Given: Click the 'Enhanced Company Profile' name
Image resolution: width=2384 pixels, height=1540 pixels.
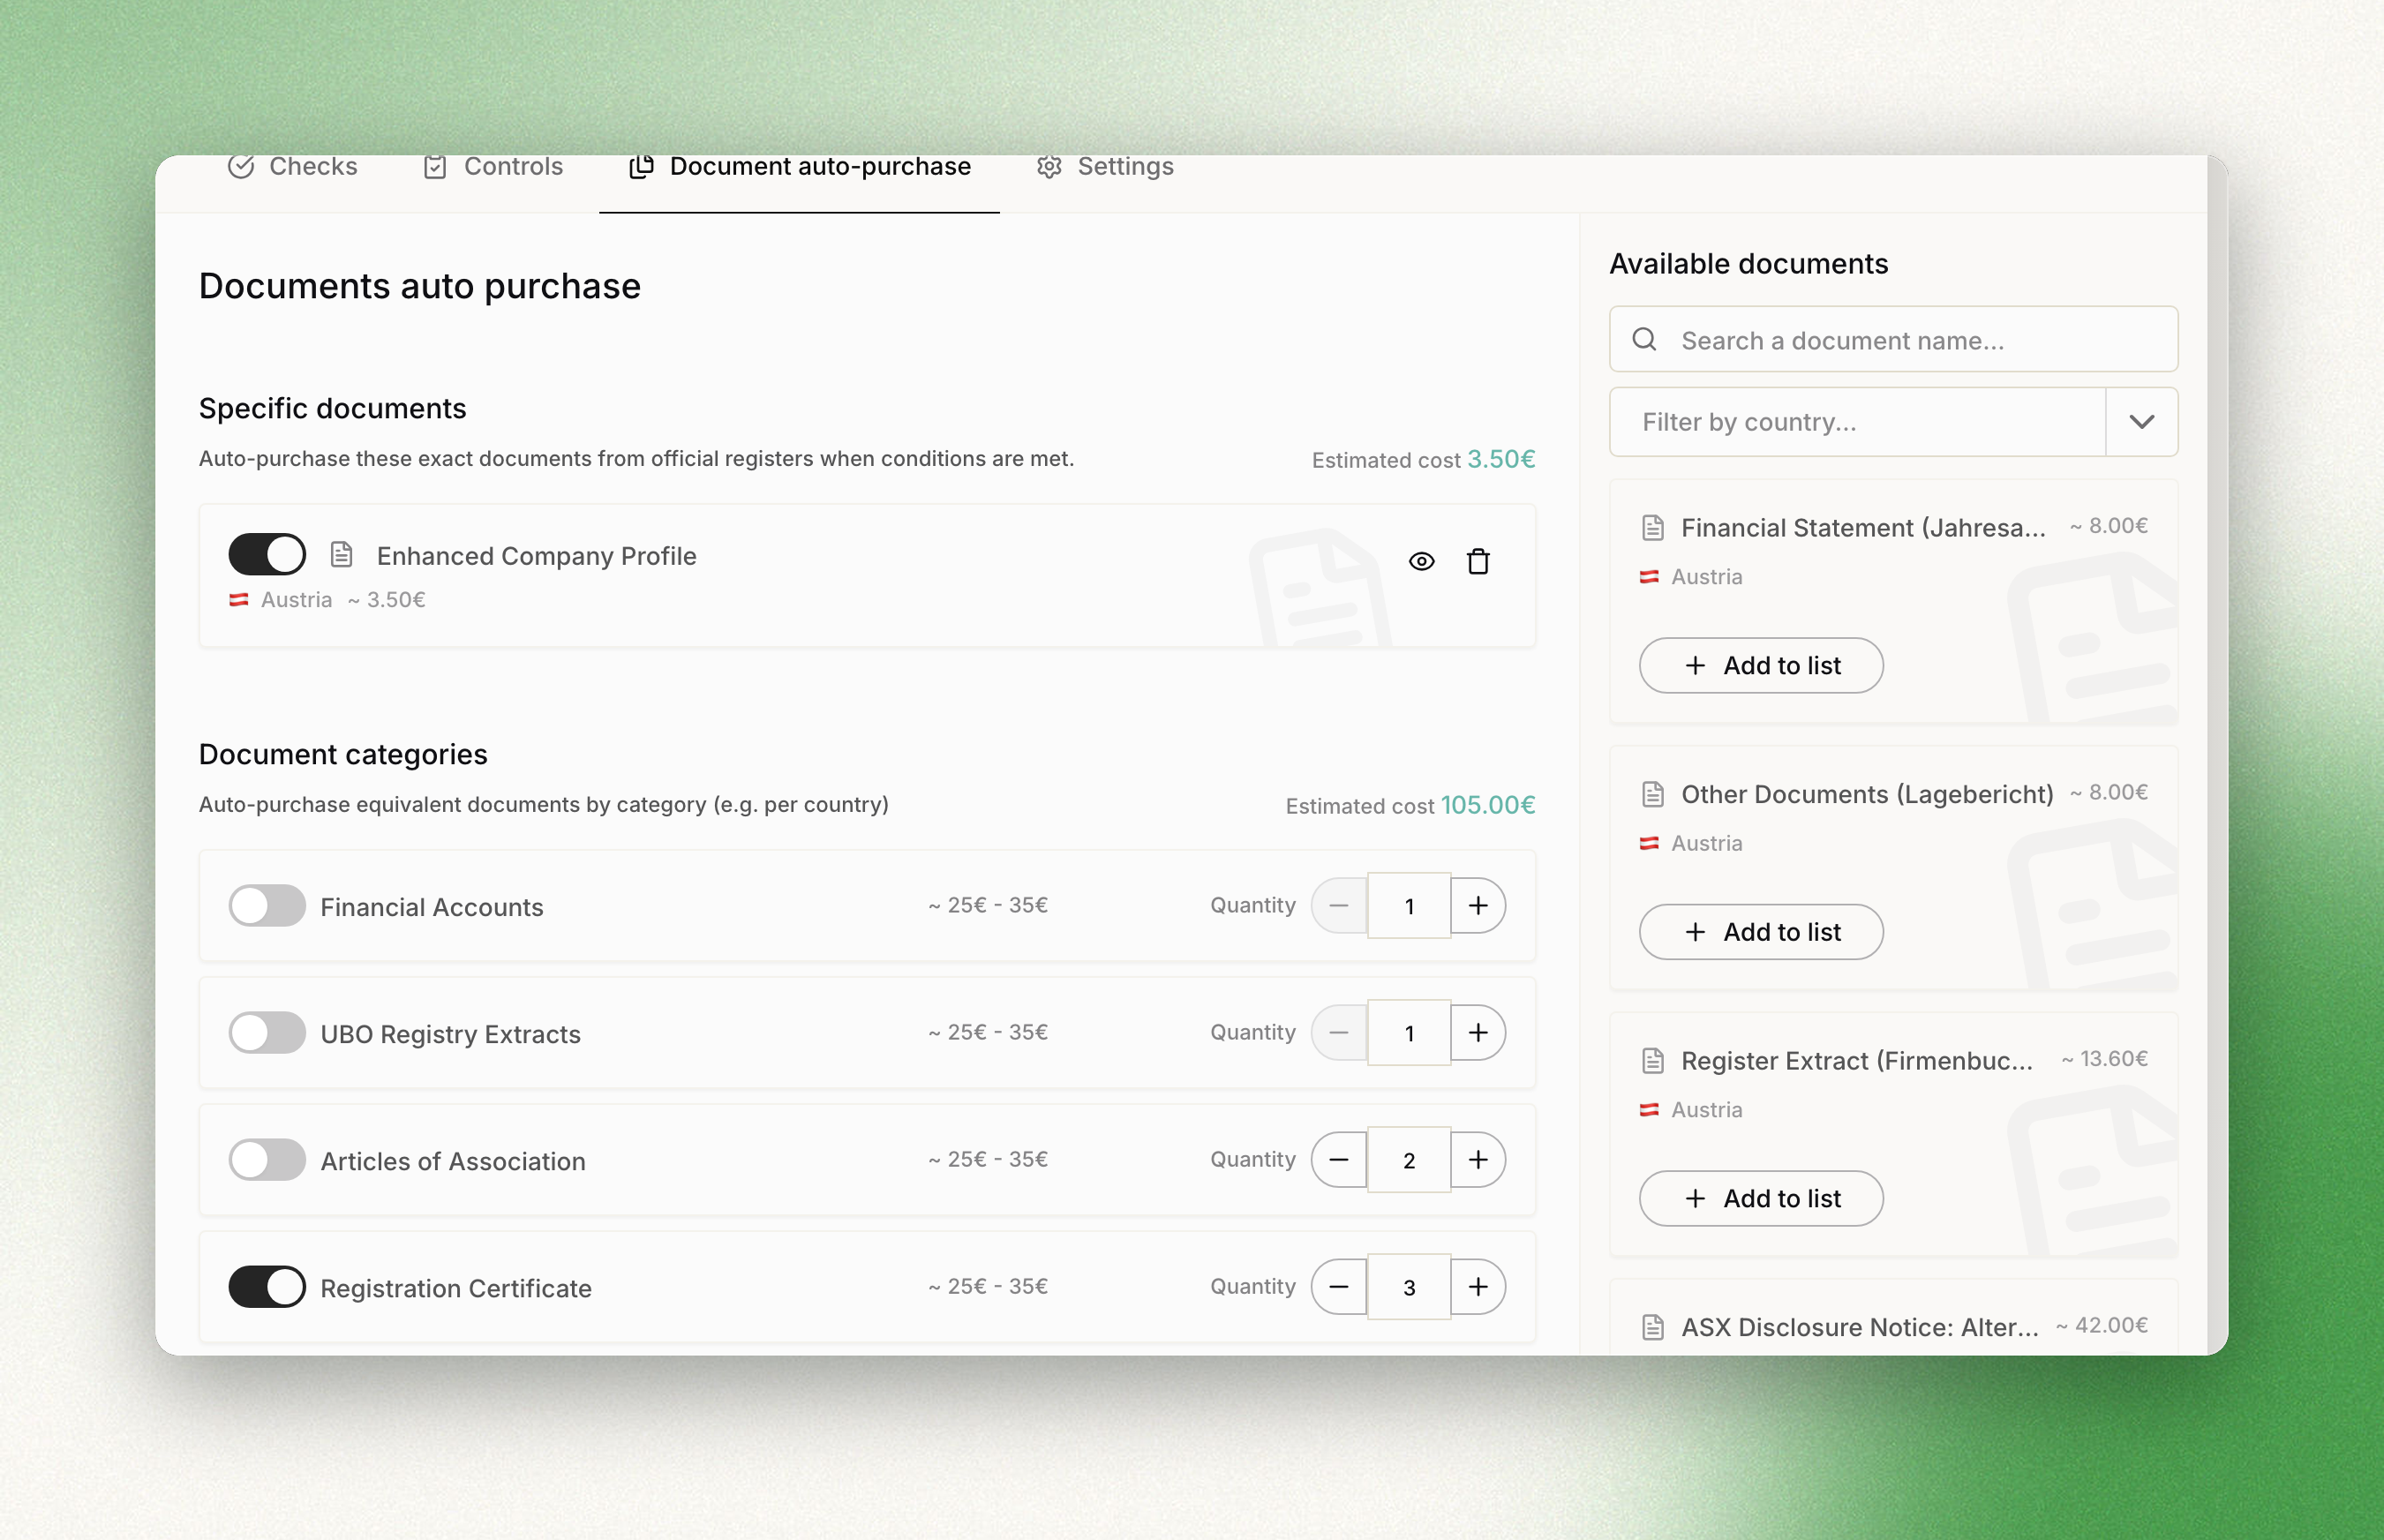Looking at the screenshot, I should pyautogui.click(x=537, y=556).
